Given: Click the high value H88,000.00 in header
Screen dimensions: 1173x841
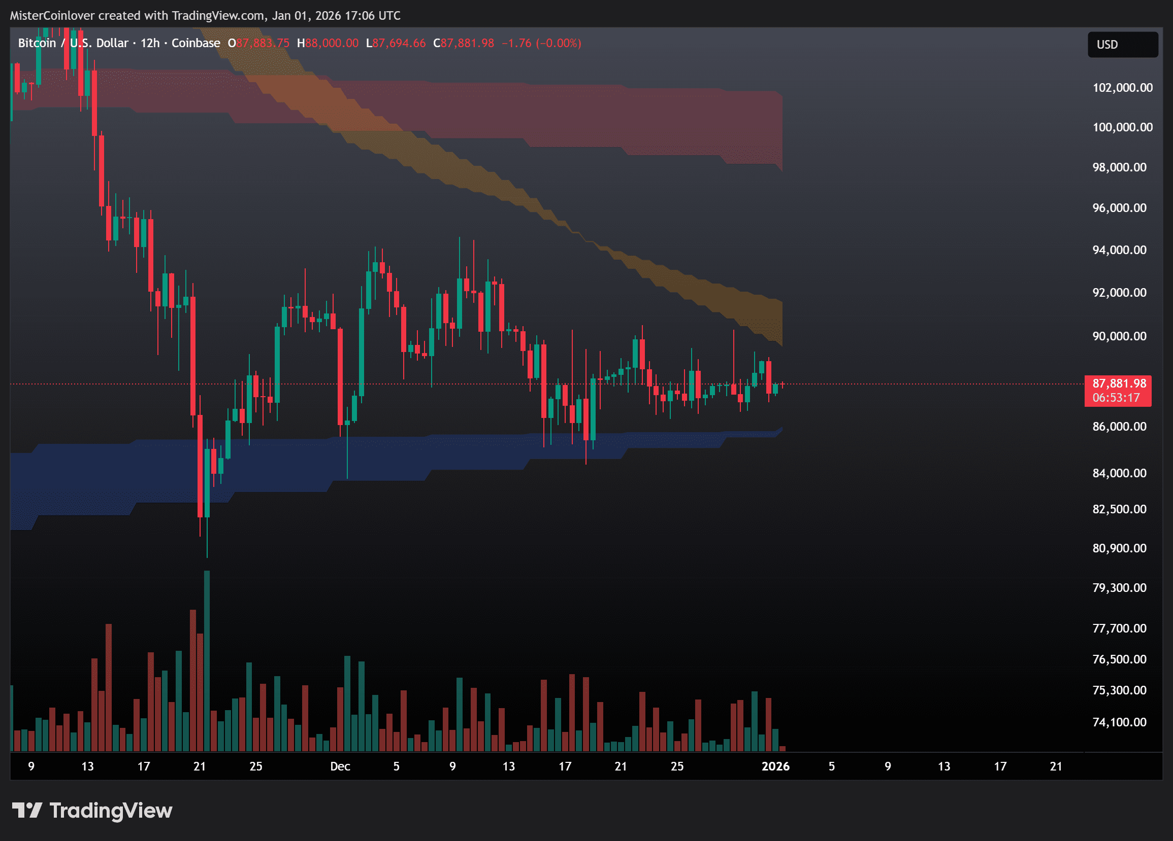Looking at the screenshot, I should coord(328,43).
